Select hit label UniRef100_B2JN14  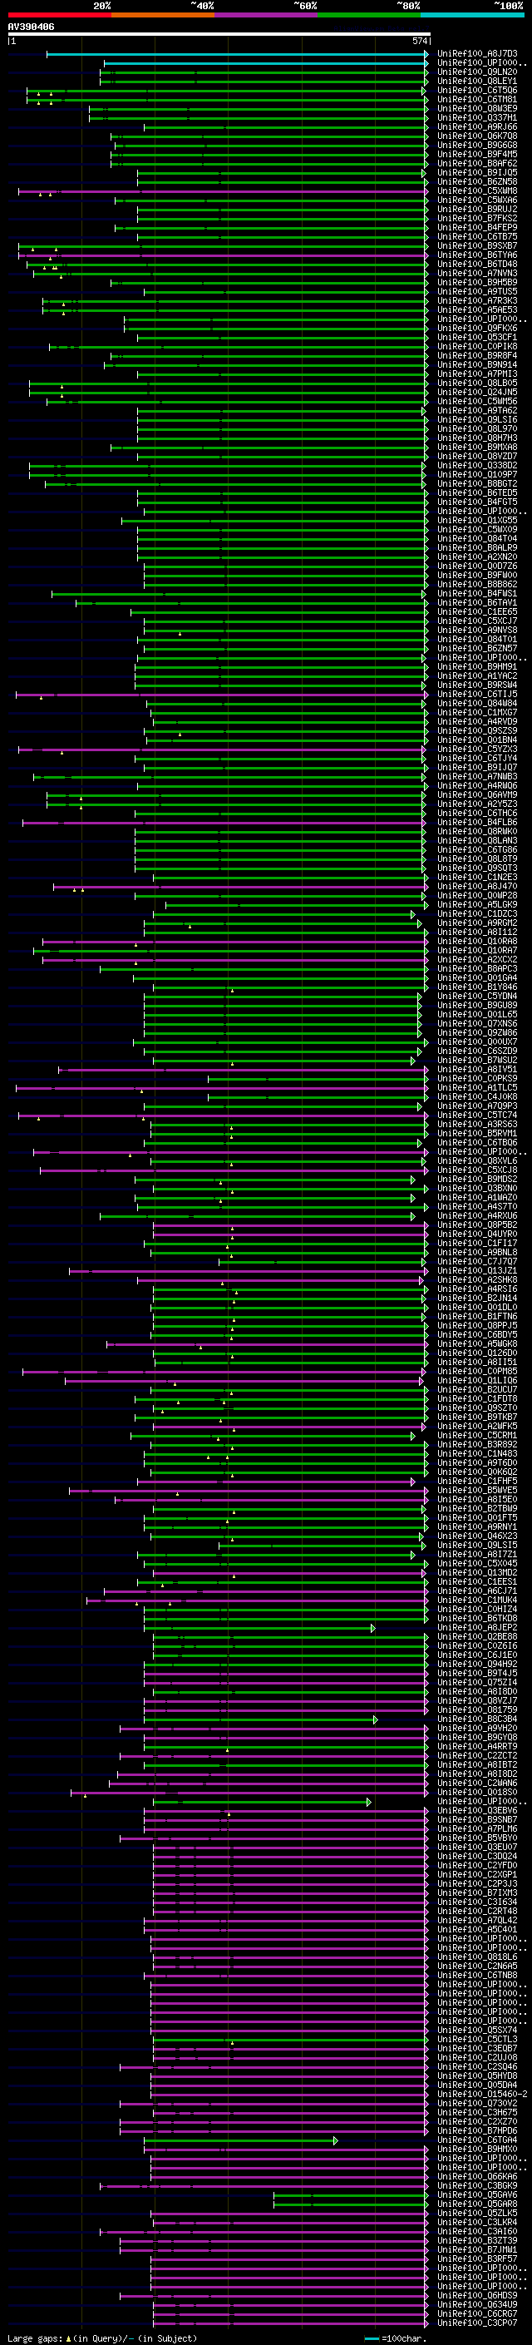[477, 1299]
